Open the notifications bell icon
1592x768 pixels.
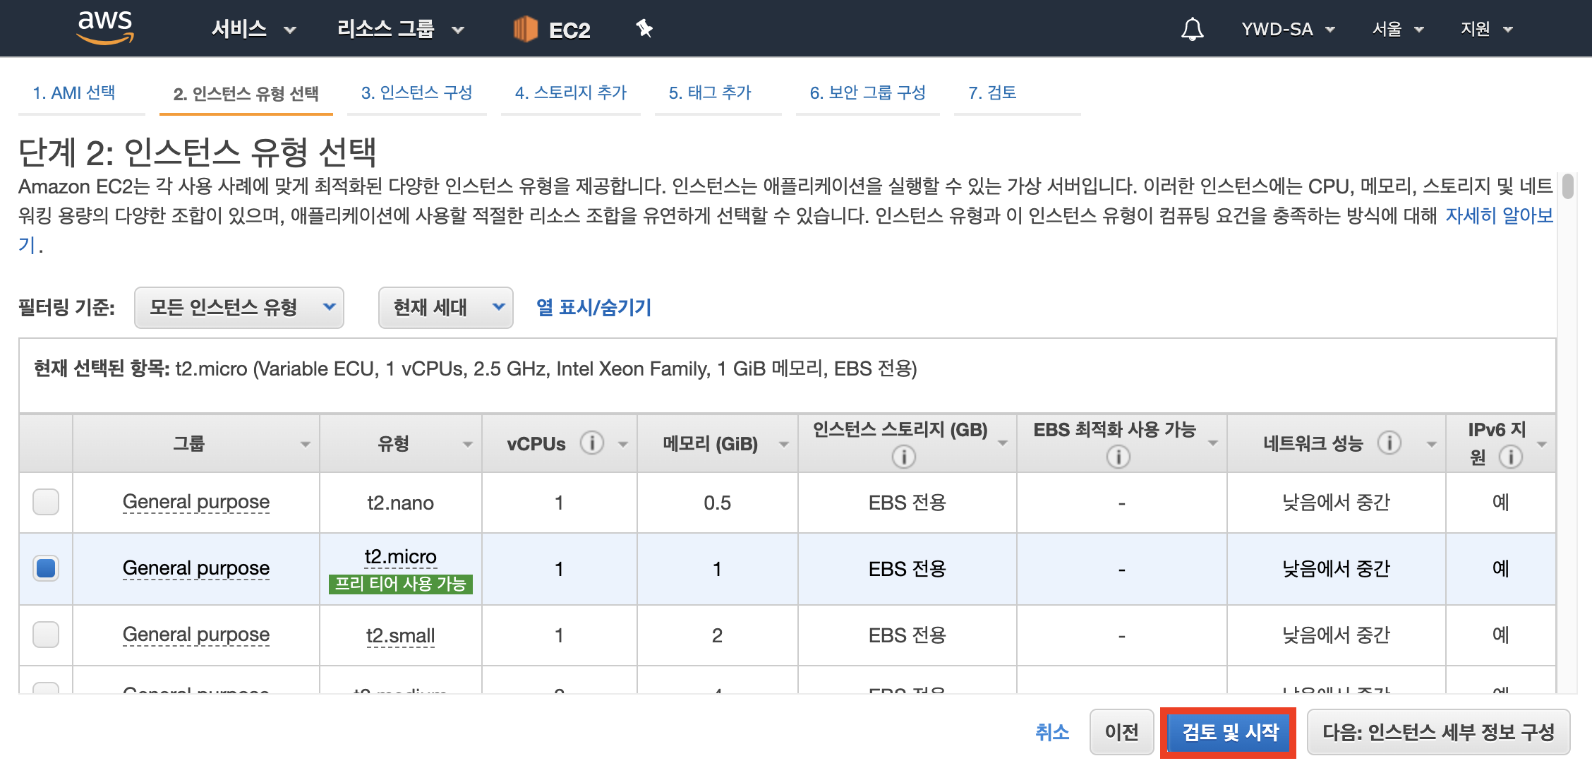[1192, 29]
